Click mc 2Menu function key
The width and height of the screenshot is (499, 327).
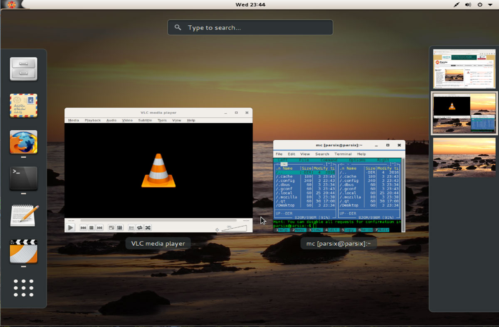coord(299,230)
